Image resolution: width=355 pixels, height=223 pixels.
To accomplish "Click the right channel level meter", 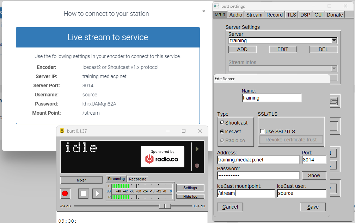I will point(142,197).
